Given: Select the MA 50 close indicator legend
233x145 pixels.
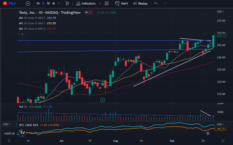Looking at the screenshot, I should [x=37, y=28].
